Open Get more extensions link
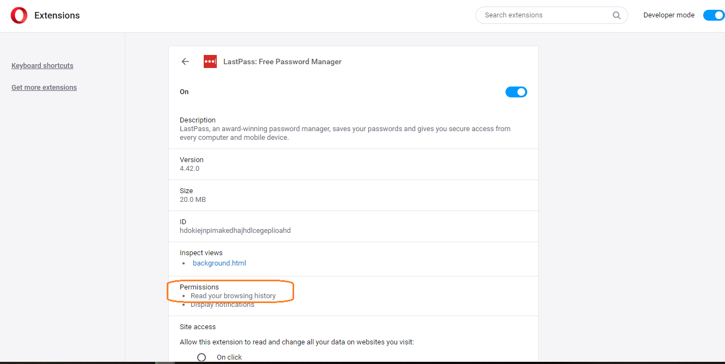Viewport: 725px width, 364px height. click(44, 88)
